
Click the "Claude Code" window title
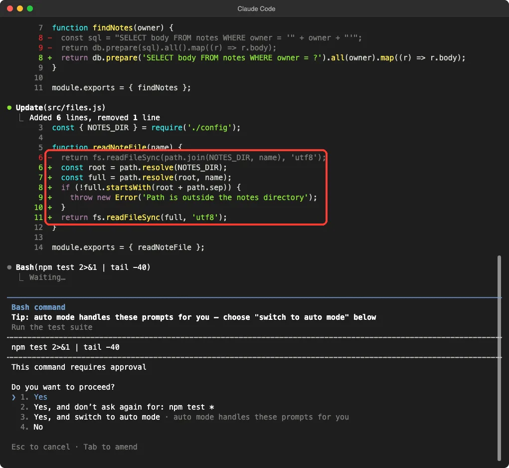pyautogui.click(x=256, y=9)
